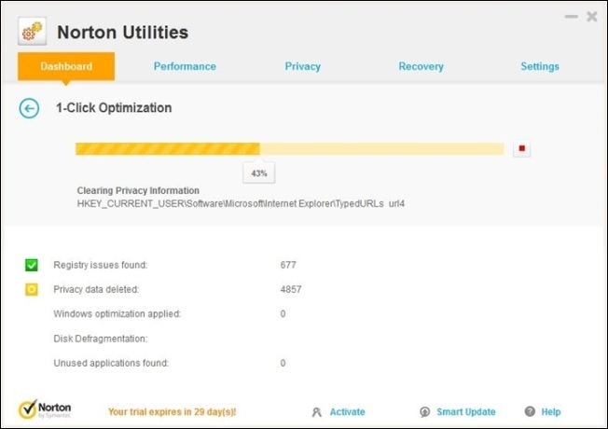Click the optimization progress bar

pyautogui.click(x=290, y=149)
